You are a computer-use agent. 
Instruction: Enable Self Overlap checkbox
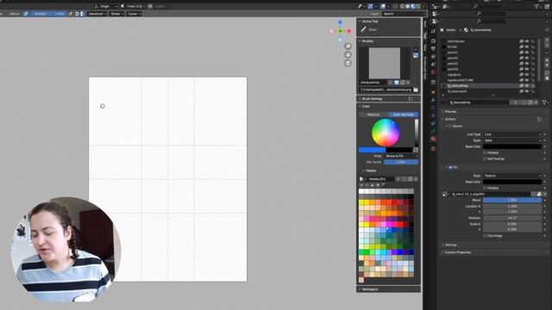tap(485, 158)
